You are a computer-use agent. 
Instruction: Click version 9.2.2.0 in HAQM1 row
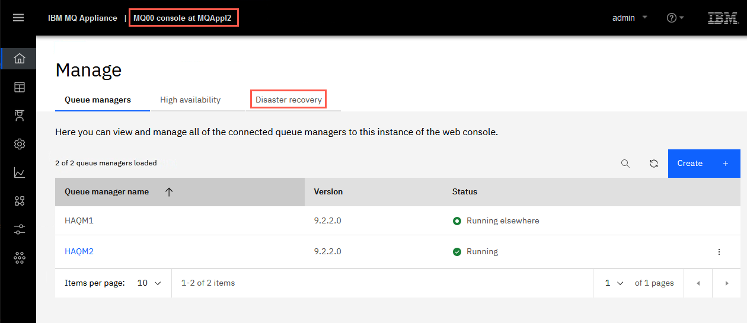click(x=327, y=220)
